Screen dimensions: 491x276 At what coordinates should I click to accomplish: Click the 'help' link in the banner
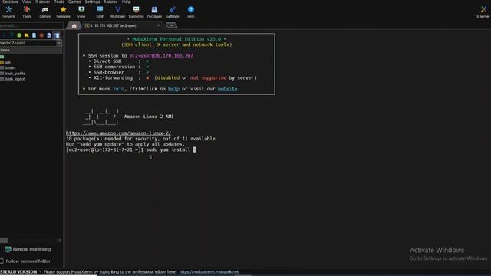173,89
